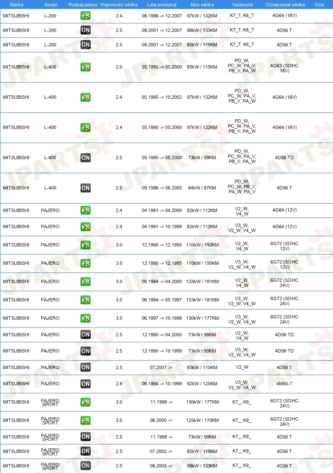333x473 pixels.
Task: Click the petrol icon for Pajero 06.1994 -> 04.2000
Action: 85,281
